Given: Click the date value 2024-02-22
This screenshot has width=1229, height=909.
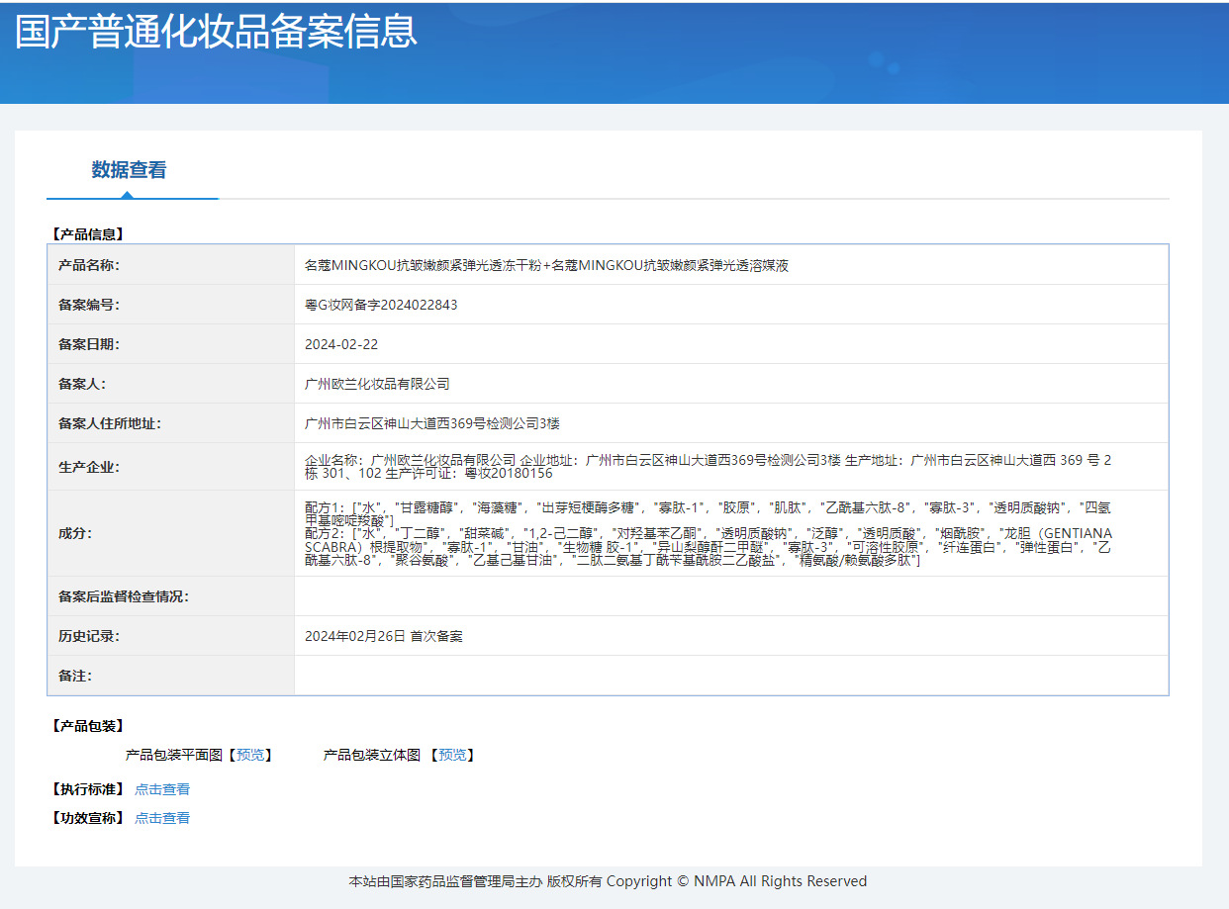Looking at the screenshot, I should pyautogui.click(x=341, y=344).
